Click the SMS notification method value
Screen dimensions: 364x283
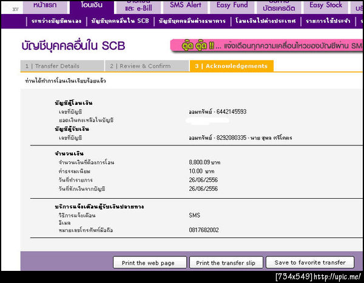[x=195, y=215]
